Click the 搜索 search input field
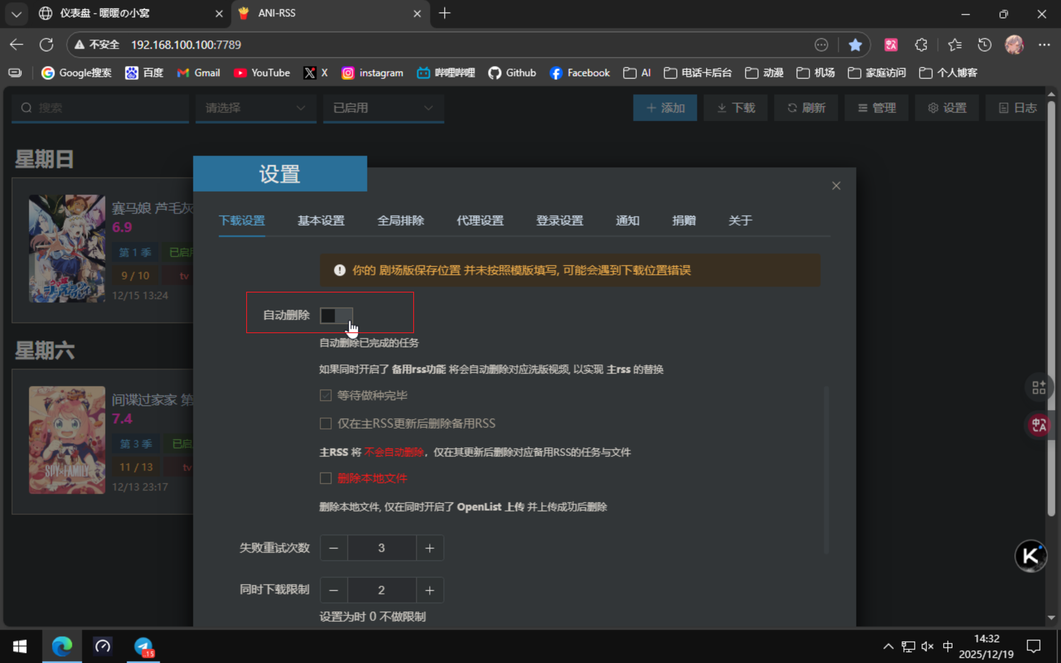Screen dimensions: 1061x663 (x=100, y=108)
